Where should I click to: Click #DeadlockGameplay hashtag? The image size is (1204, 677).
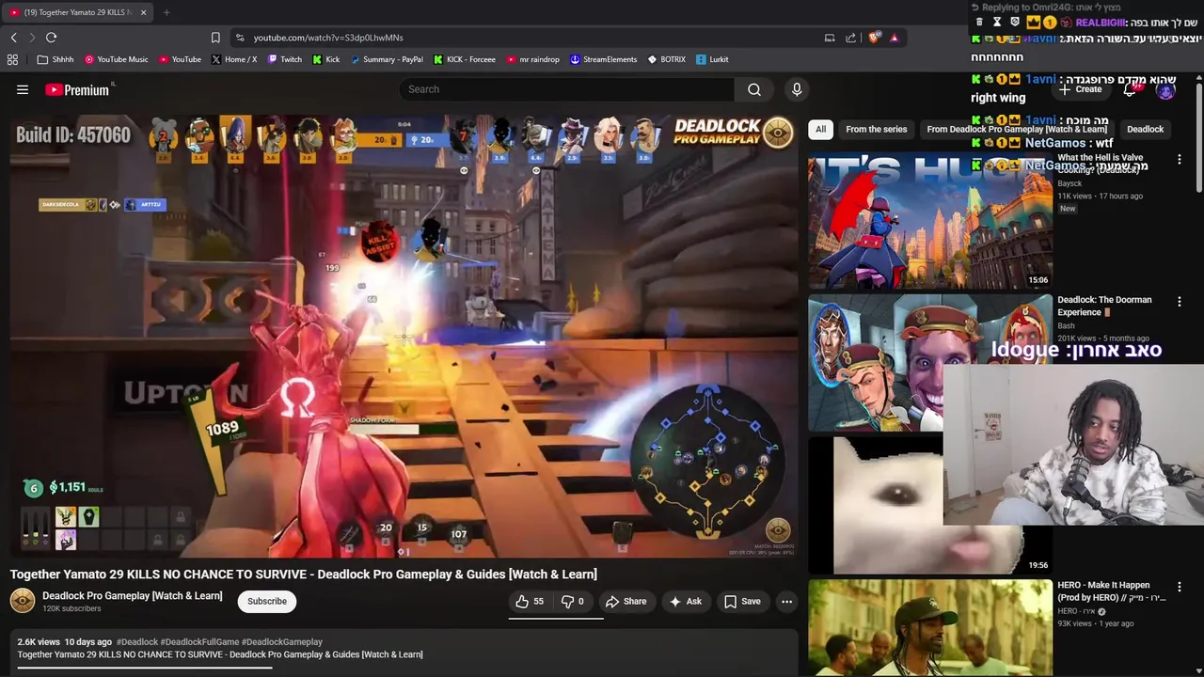[x=282, y=641]
